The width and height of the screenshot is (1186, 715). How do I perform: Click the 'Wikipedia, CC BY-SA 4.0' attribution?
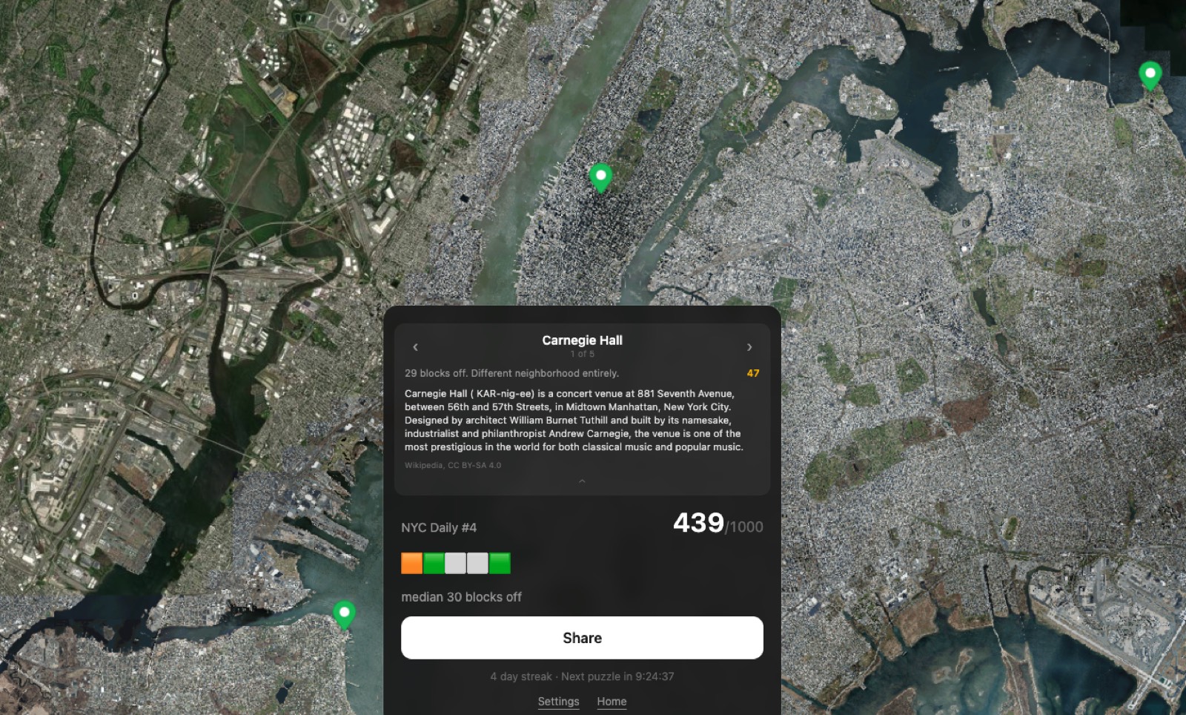pos(453,466)
